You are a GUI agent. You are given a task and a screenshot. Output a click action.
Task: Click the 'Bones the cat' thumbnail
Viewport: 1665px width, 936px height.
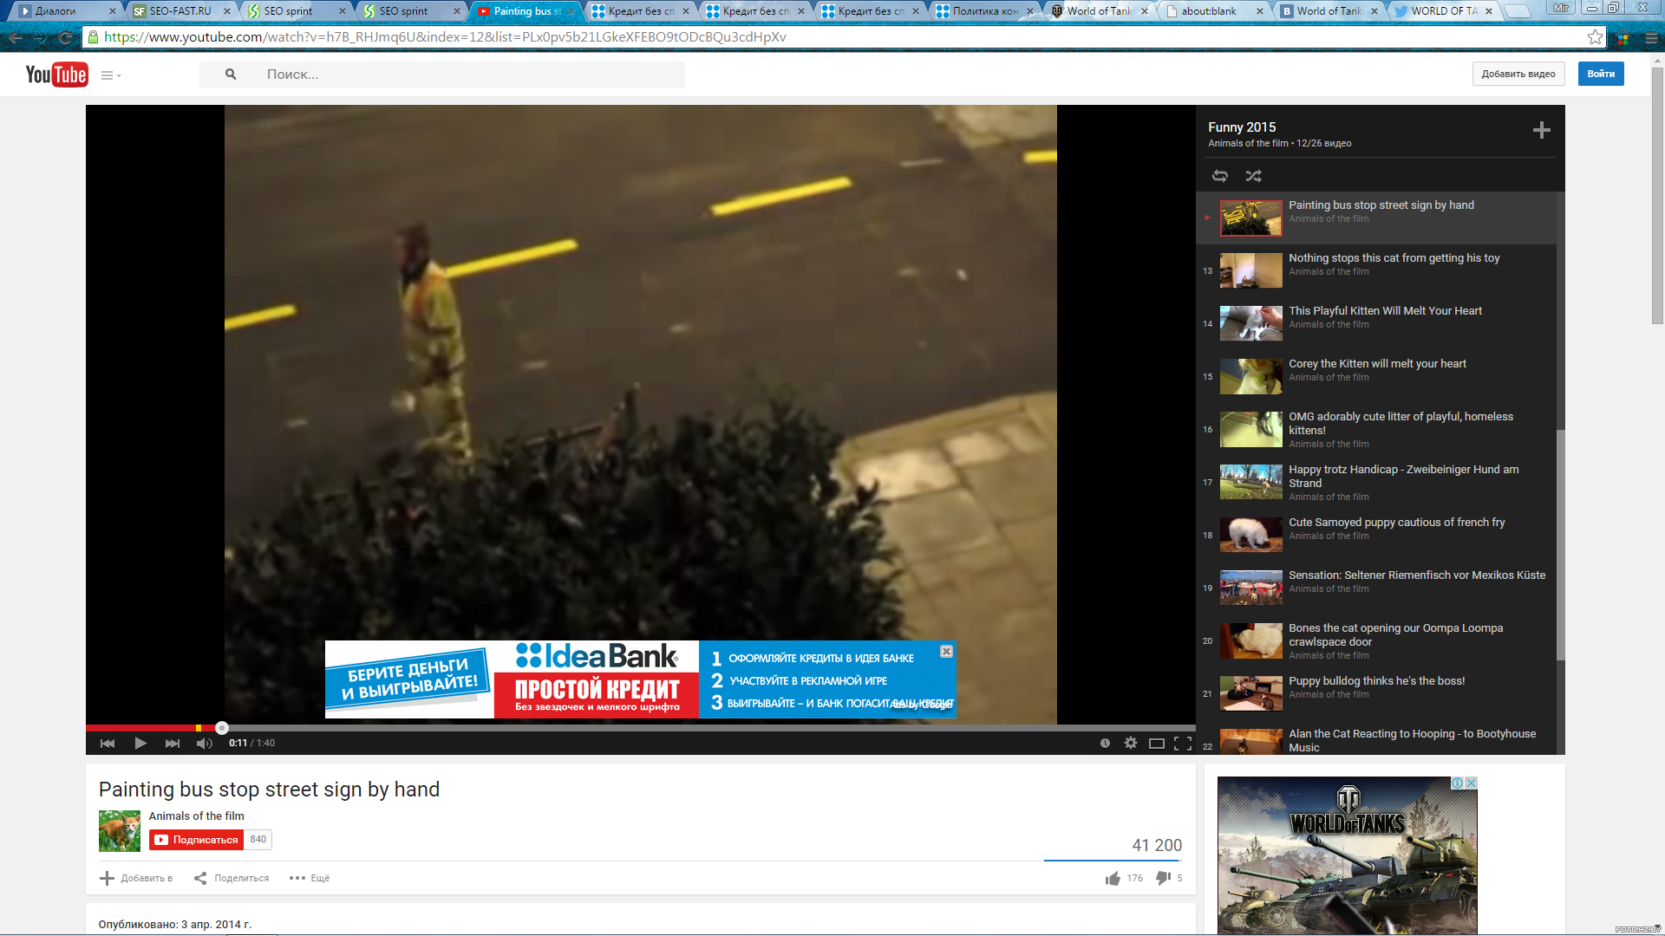1251,640
